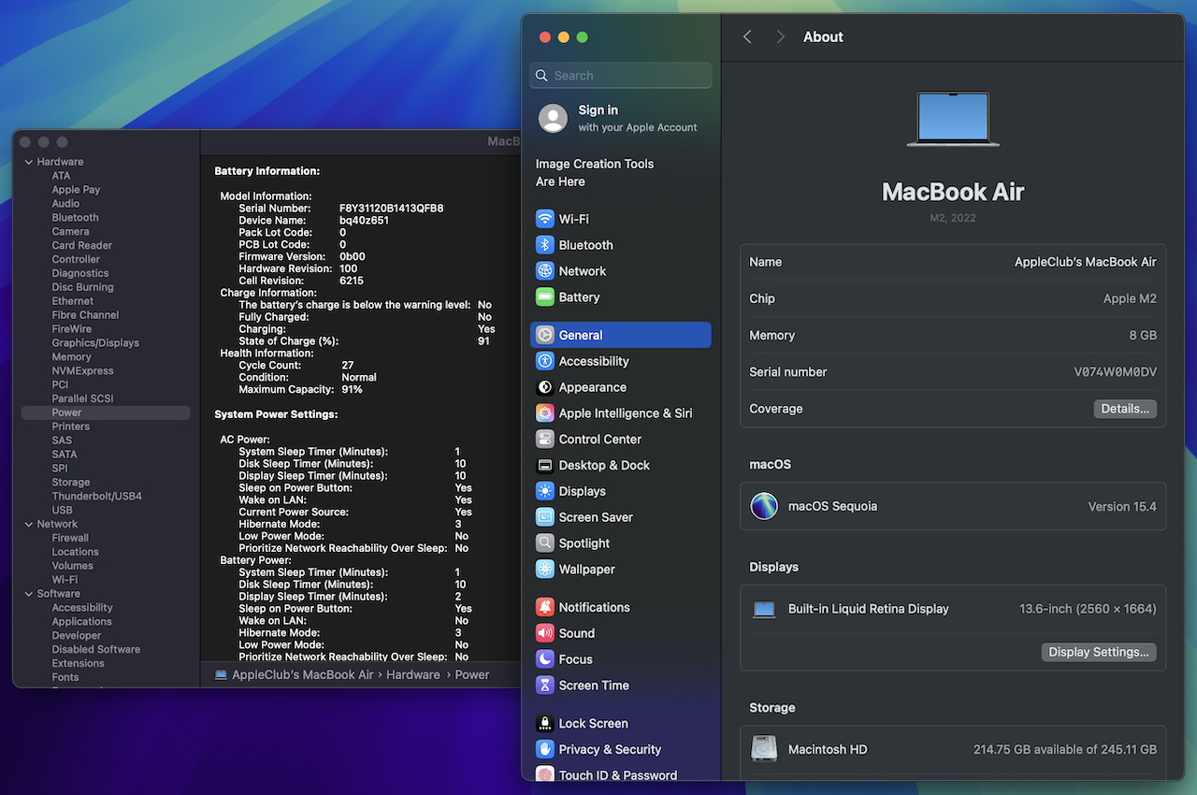Click the Focus moon icon
The image size is (1197, 795).
[545, 659]
